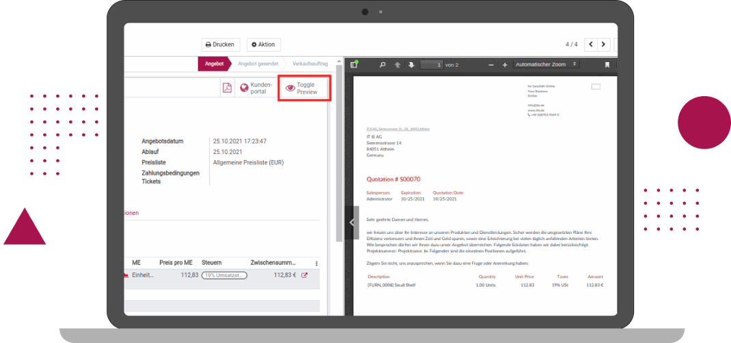
Task: Click the PDF report icon button
Action: pos(227,88)
